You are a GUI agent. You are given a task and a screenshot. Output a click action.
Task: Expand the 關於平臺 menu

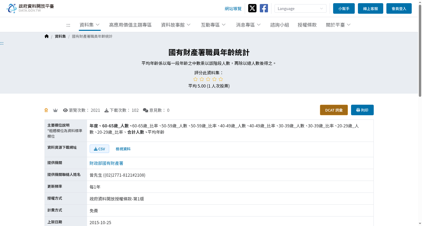338,25
